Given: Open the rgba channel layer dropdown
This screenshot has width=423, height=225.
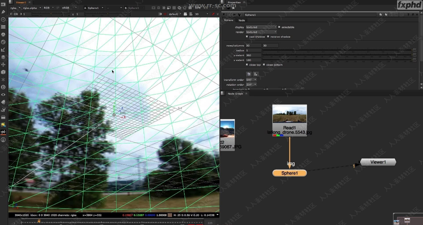Looking at the screenshot, I should coord(15,8).
